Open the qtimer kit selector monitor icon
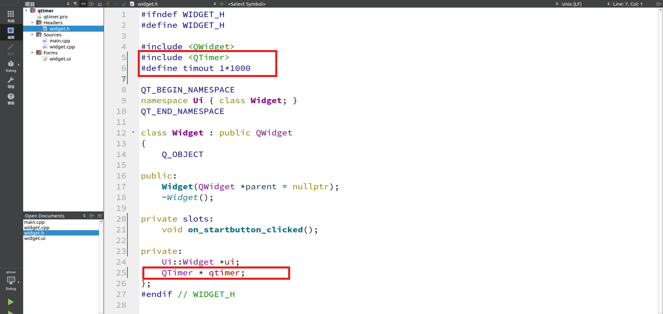The width and height of the screenshot is (663, 314). 11,280
